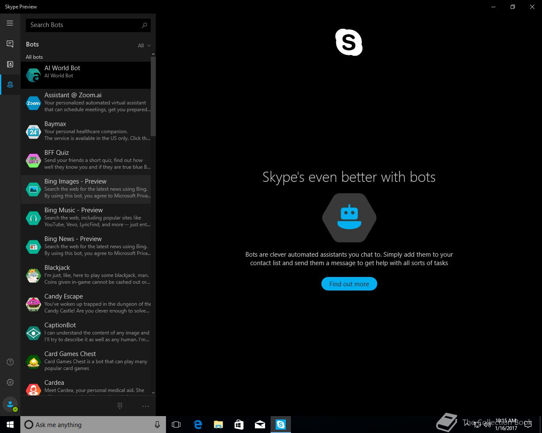Click Find out more button
Image resolution: width=542 pixels, height=433 pixels.
(349, 284)
